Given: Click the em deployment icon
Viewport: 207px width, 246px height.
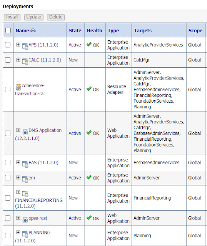Looking at the screenshot, I should pos(25,179).
